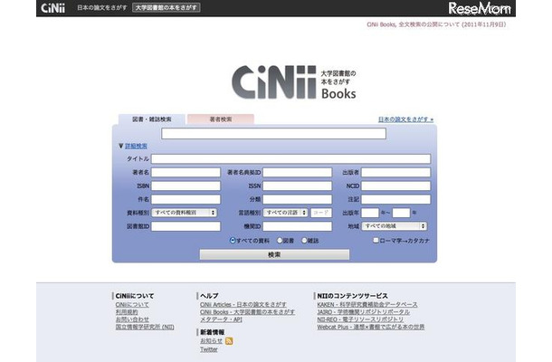Screen dimensions: 552x362
Task: Click the large CiNii Books logo
Action: point(293,82)
